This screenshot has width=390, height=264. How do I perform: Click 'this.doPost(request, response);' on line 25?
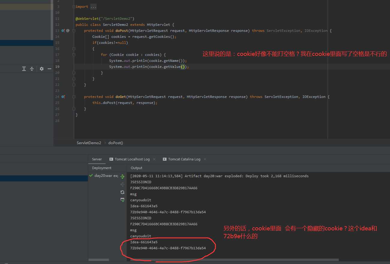125,103
